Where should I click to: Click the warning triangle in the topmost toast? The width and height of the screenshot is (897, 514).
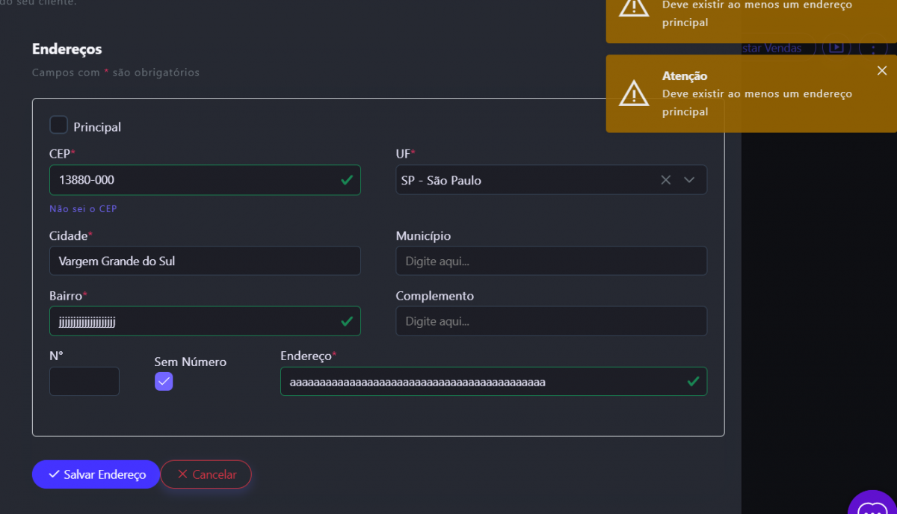pos(634,7)
